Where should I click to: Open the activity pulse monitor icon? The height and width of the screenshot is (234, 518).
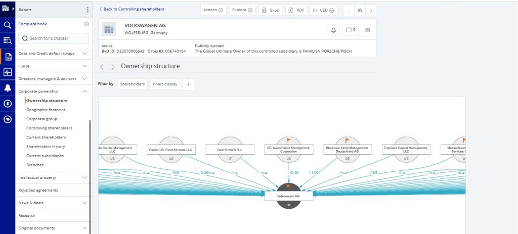pyautogui.click(x=7, y=72)
